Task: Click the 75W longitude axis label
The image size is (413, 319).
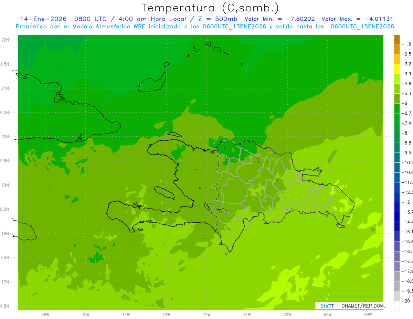Action: point(85,314)
